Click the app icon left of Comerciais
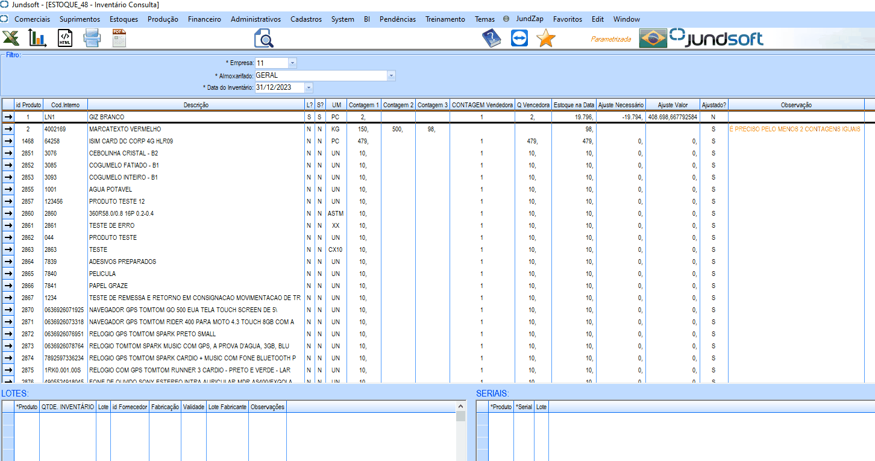 (x=4, y=19)
